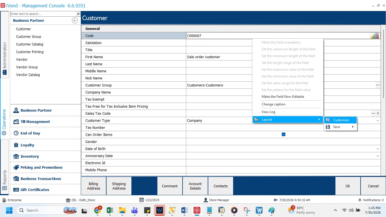Image resolution: width=386 pixels, height=217 pixels.
Task: Open Account Details
Action: (x=195, y=186)
